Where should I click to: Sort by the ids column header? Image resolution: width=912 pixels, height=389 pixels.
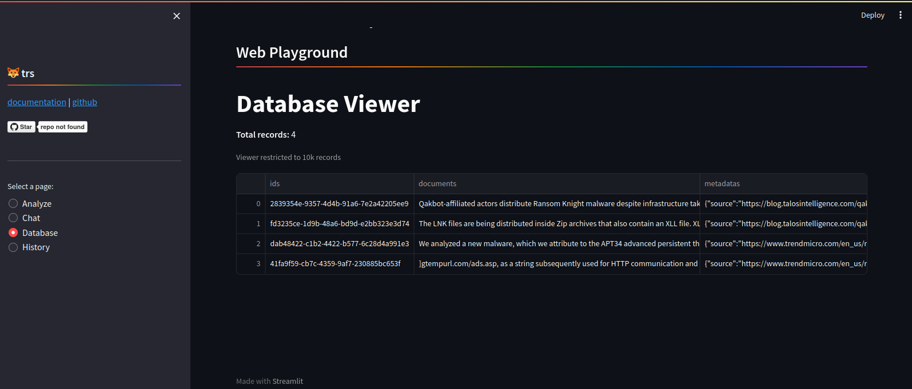click(x=339, y=183)
